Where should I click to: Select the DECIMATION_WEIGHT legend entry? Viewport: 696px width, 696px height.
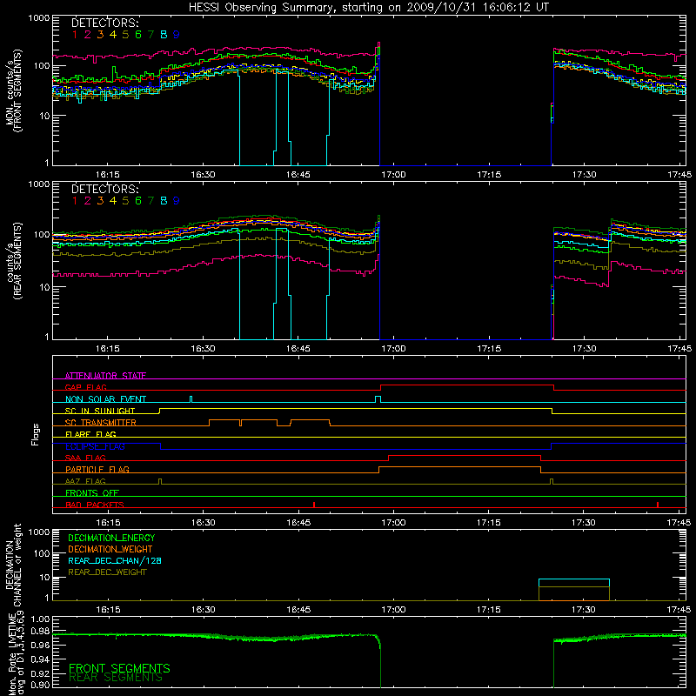coord(110,549)
